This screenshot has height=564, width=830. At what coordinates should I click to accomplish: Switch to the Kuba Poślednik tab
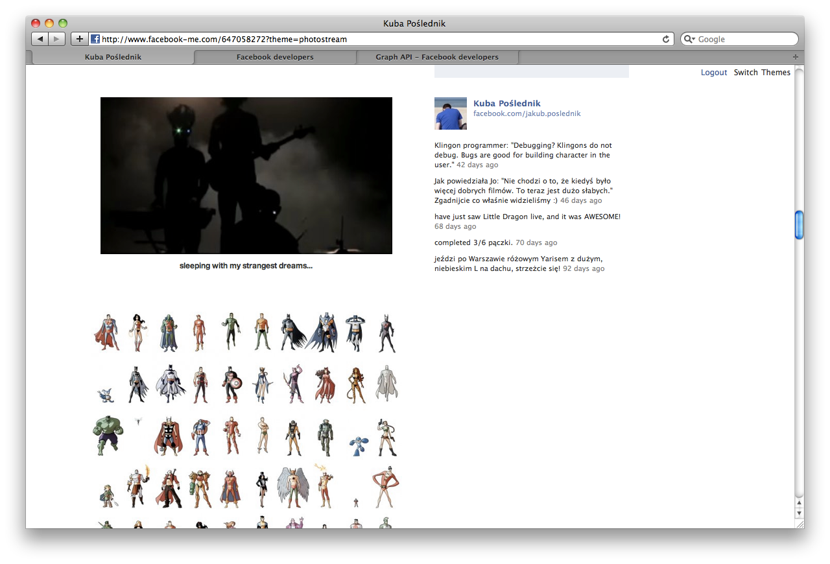pos(113,57)
